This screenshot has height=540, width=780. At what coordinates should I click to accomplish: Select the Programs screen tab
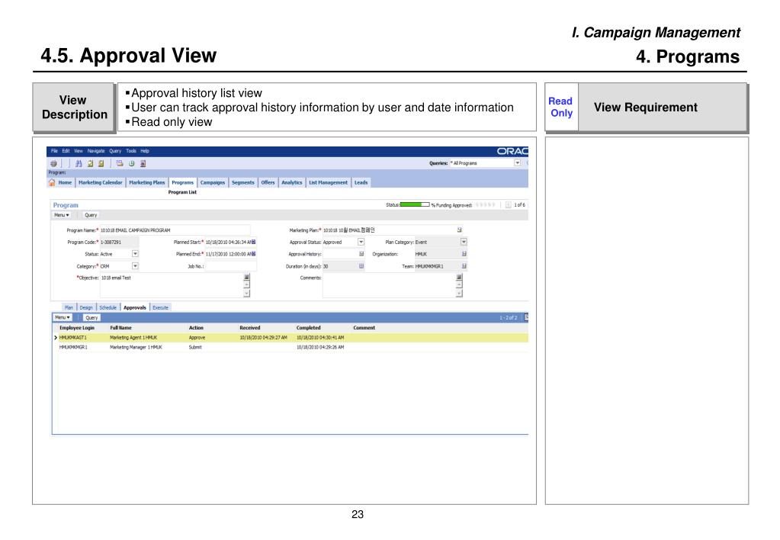[x=182, y=182]
